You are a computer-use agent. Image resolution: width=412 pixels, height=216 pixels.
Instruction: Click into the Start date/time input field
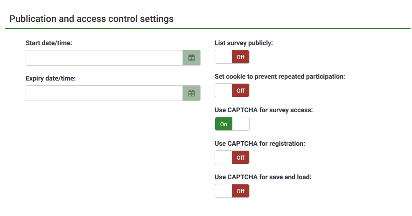tap(104, 58)
